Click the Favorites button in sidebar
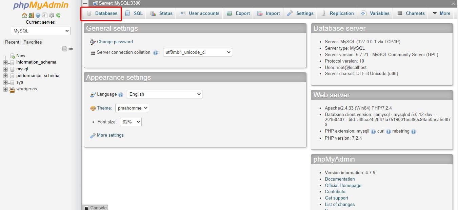This screenshot has width=458, height=210. pos(33,42)
